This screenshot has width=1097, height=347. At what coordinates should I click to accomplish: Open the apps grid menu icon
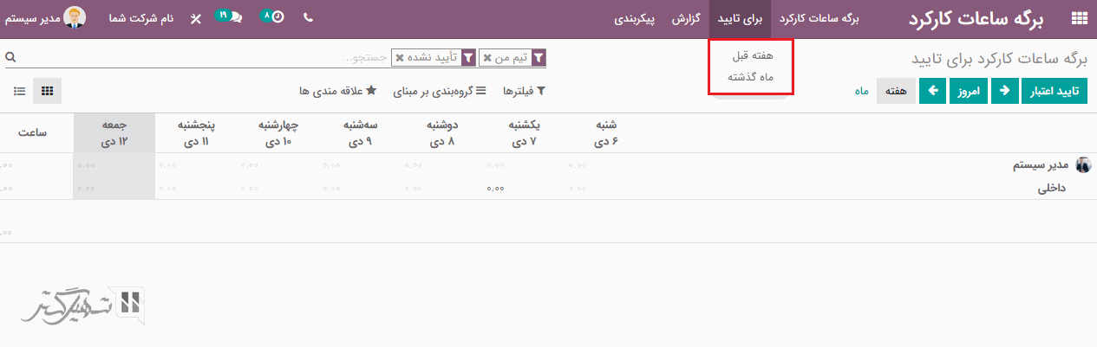(1079, 18)
